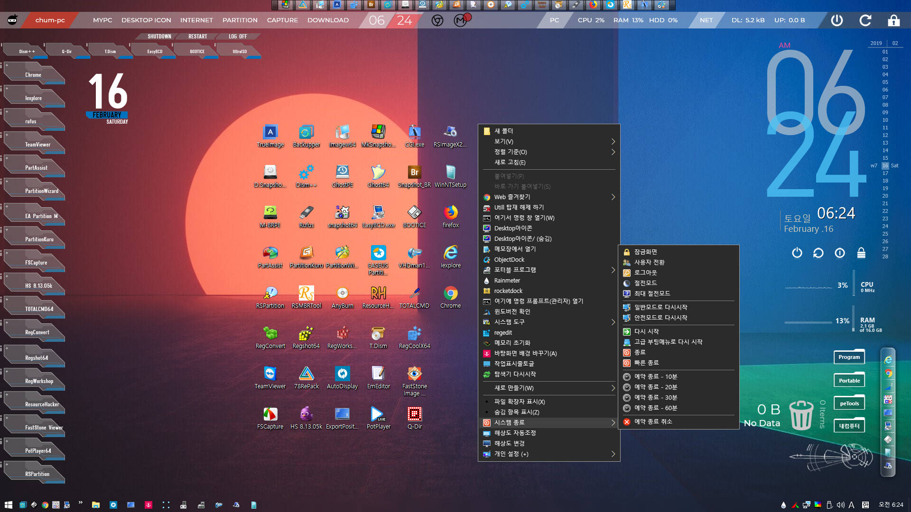
Task: Click the top bar power icon
Action: pos(837,20)
